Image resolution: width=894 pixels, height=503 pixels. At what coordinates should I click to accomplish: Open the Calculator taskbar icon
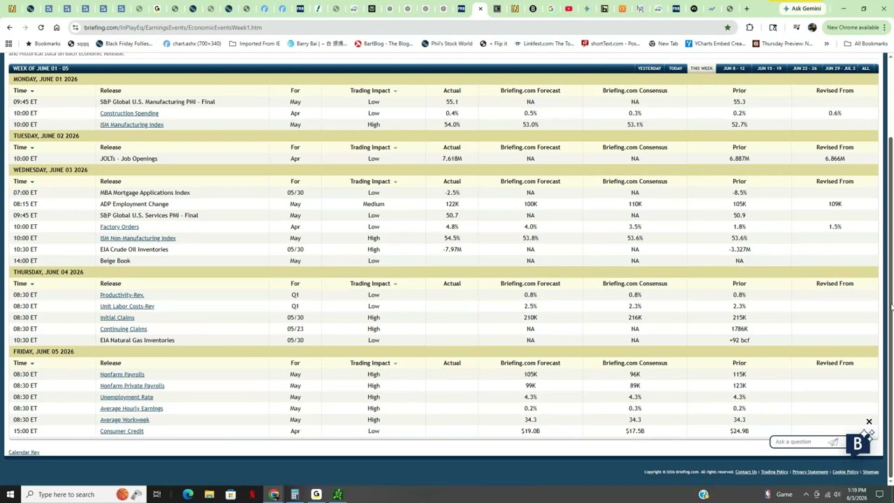pos(295,495)
